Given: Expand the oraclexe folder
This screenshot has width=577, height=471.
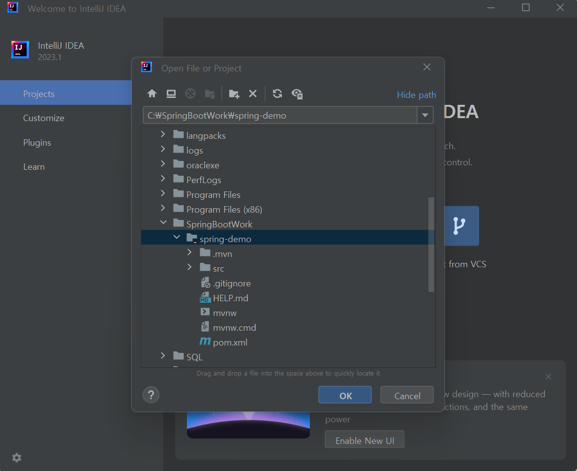Looking at the screenshot, I should point(163,163).
